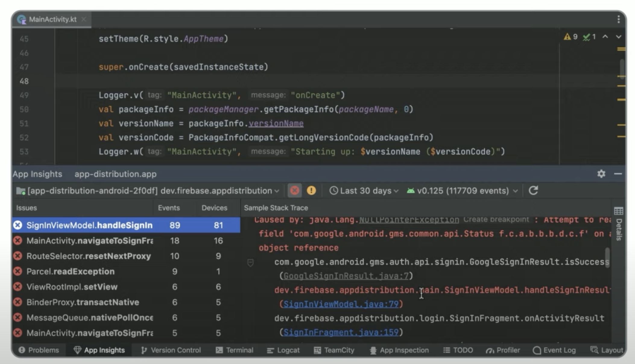Open the App Insights tool window tab
635x364 pixels.
[99, 350]
